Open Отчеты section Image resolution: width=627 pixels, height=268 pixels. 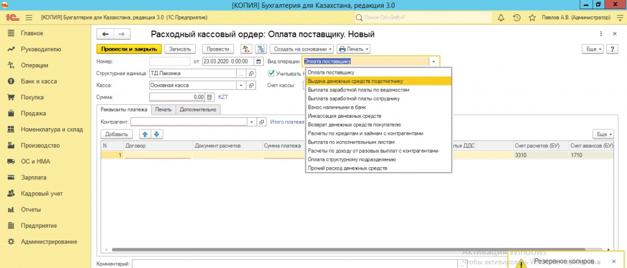[x=31, y=209]
